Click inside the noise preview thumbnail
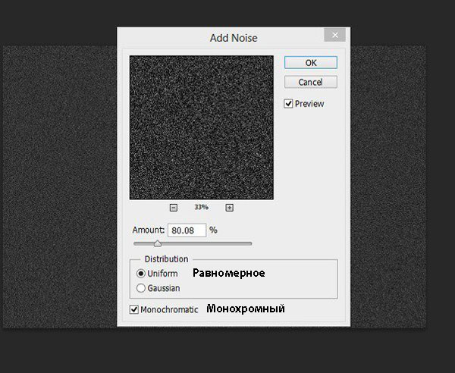 pyautogui.click(x=201, y=127)
